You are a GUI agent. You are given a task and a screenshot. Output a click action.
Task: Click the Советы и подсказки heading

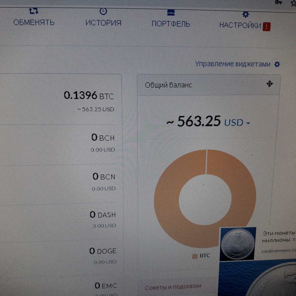pos(173,287)
